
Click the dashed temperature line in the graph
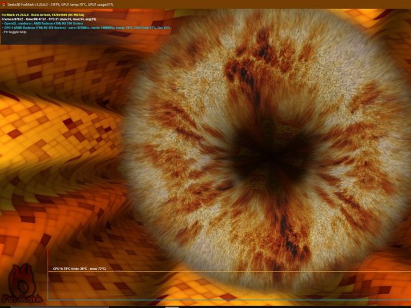[228, 271]
